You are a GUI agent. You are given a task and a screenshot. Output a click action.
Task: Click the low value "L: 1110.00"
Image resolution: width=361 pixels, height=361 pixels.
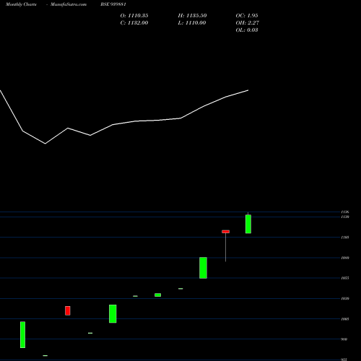point(191,23)
